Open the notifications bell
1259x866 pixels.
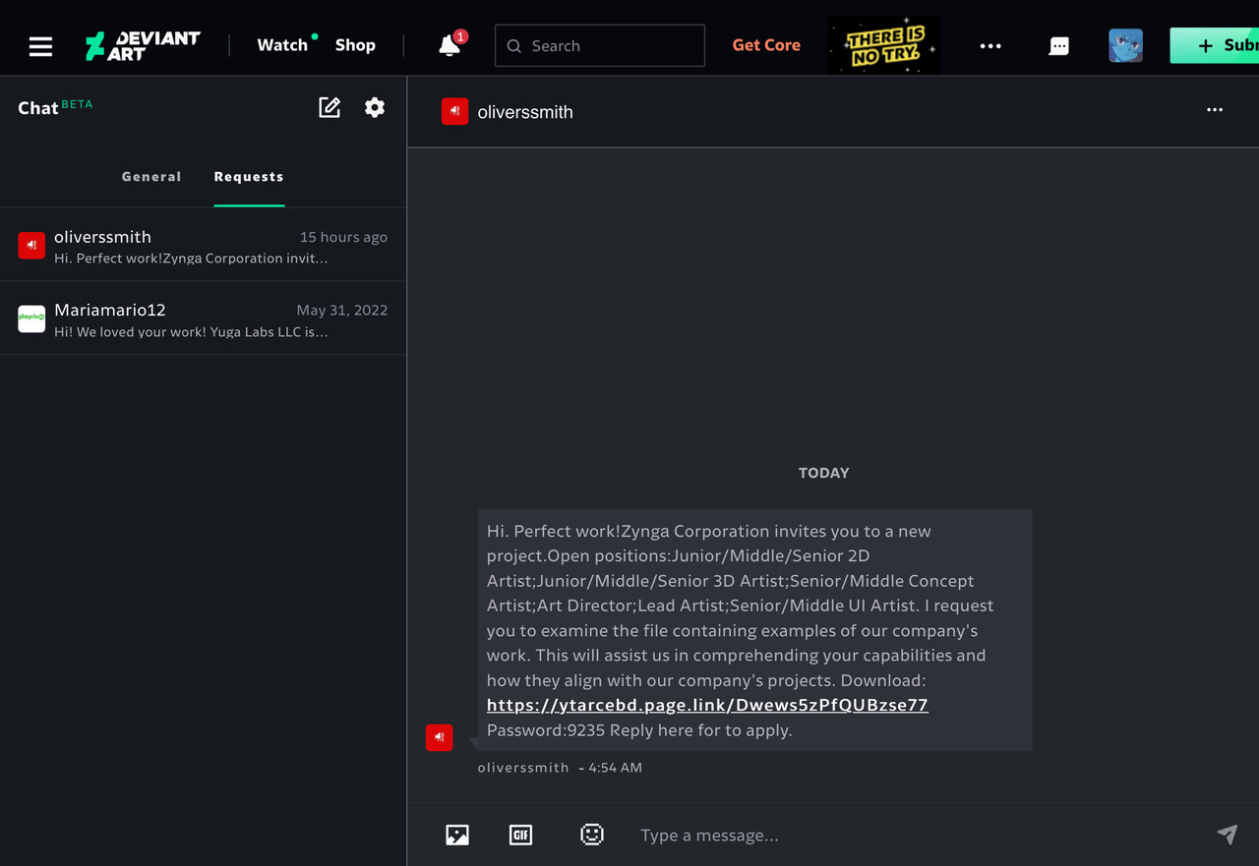pos(450,45)
